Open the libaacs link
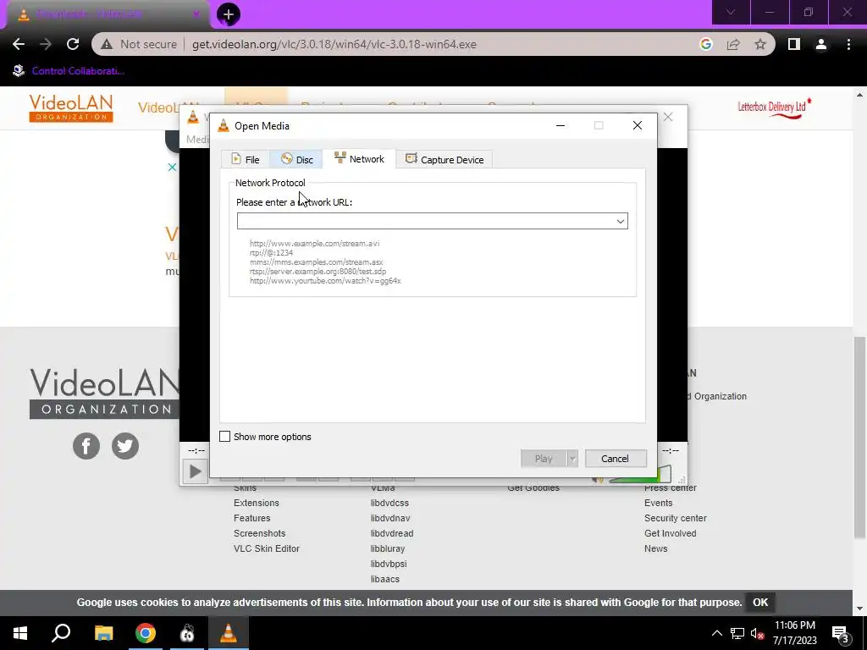Image resolution: width=867 pixels, height=650 pixels. [385, 579]
